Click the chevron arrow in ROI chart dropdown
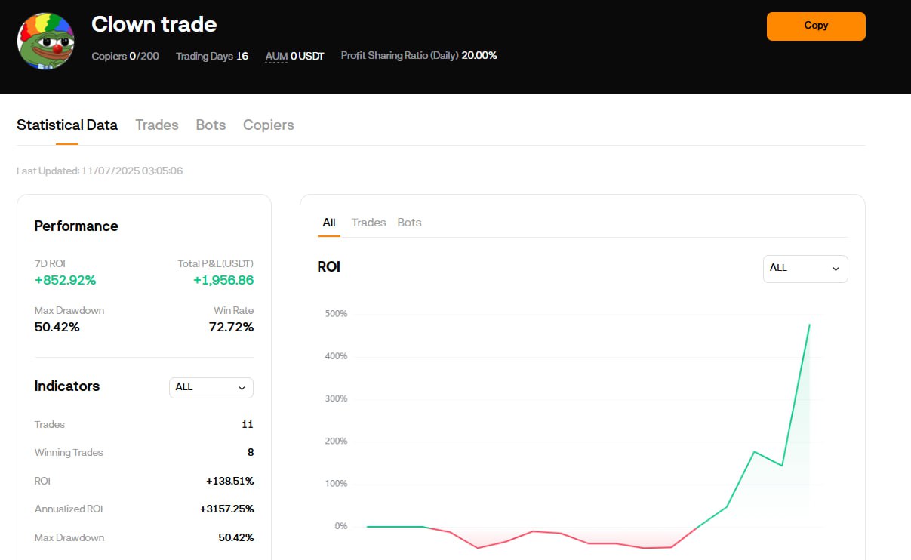 click(836, 269)
